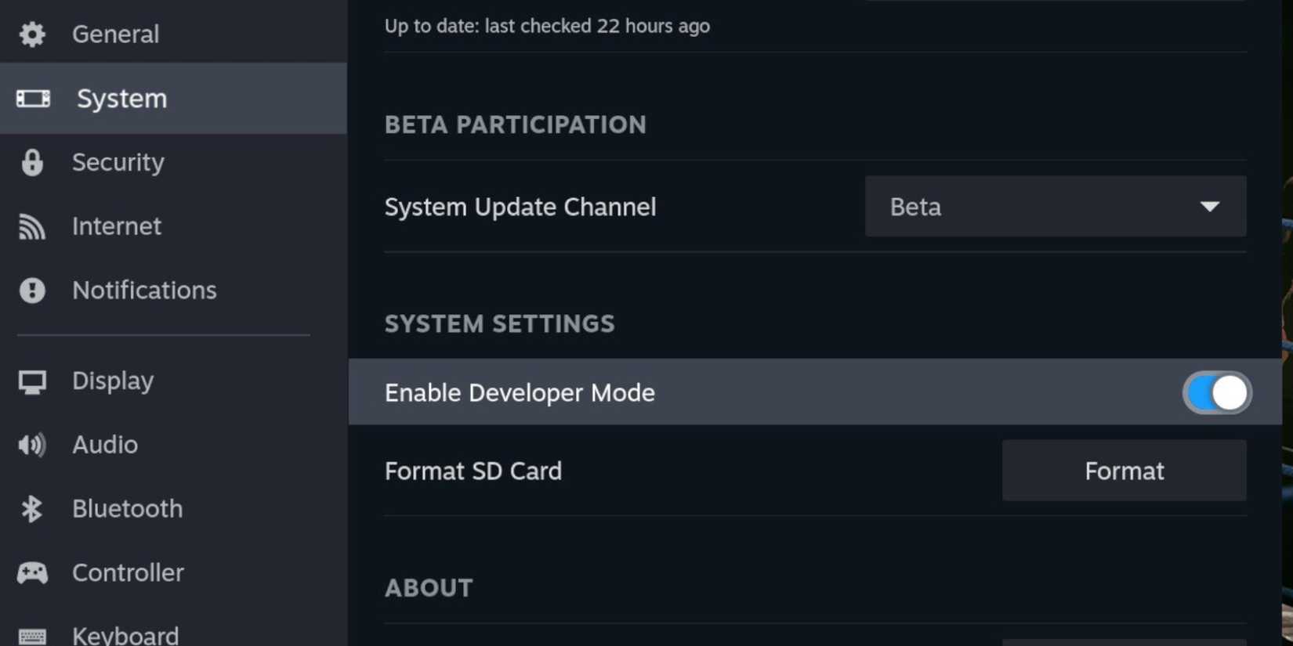Select the Format SD Card row

tap(473, 471)
